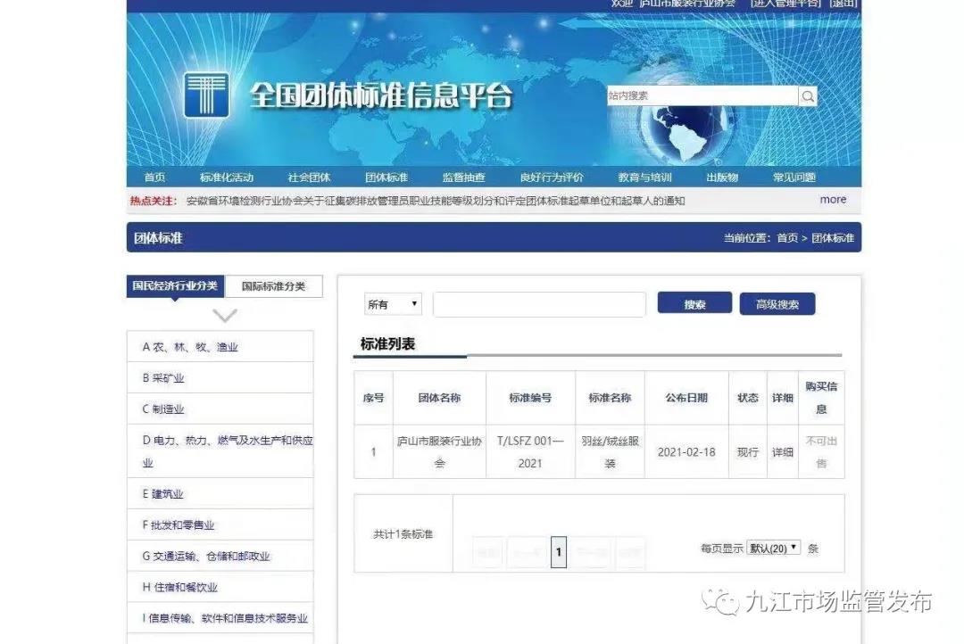Image resolution: width=964 pixels, height=644 pixels.
Task: Open the 社会团体 navigation menu
Action: tap(309, 178)
